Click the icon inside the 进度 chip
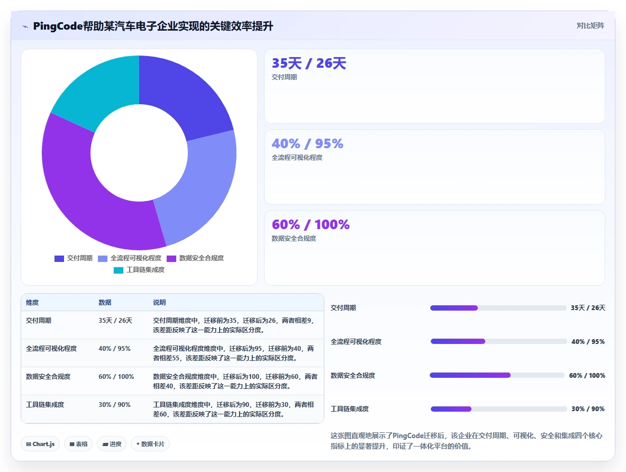 click(x=105, y=444)
